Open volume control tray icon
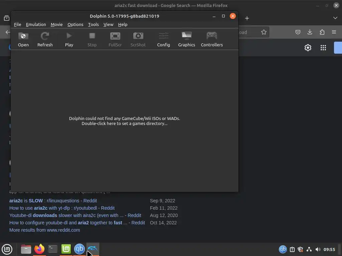342x256 pixels. (x=318, y=249)
